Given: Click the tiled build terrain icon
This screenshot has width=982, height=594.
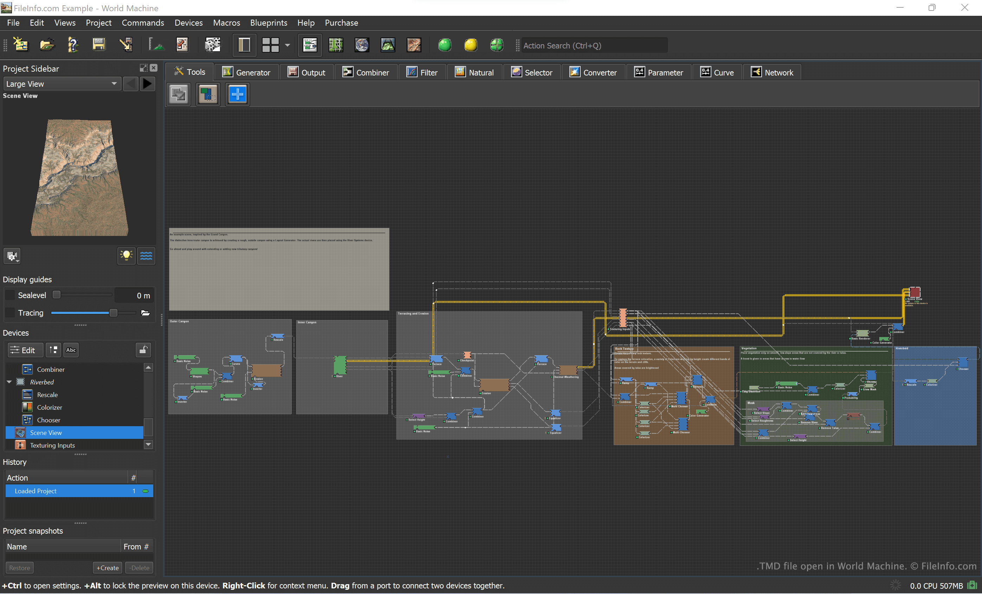Looking at the screenshot, I should coord(414,45).
